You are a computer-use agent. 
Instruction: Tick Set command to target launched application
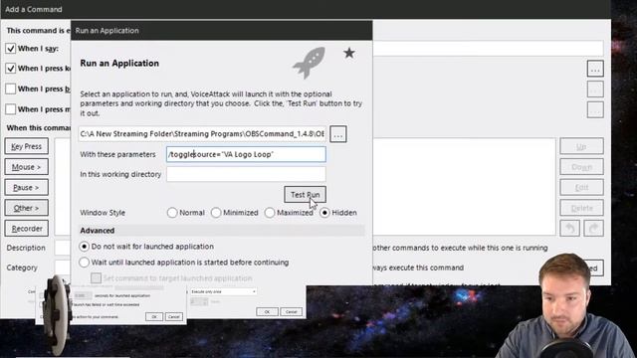96,278
